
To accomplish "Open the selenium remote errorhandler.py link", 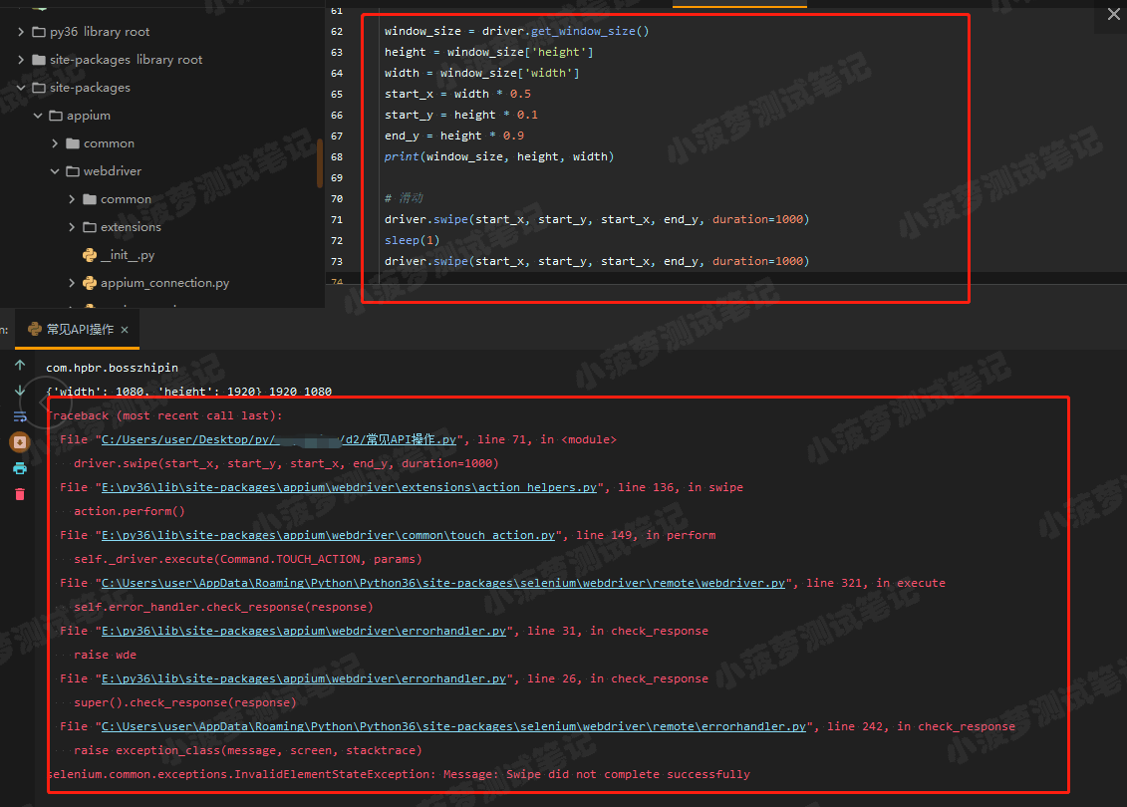I will [x=453, y=726].
